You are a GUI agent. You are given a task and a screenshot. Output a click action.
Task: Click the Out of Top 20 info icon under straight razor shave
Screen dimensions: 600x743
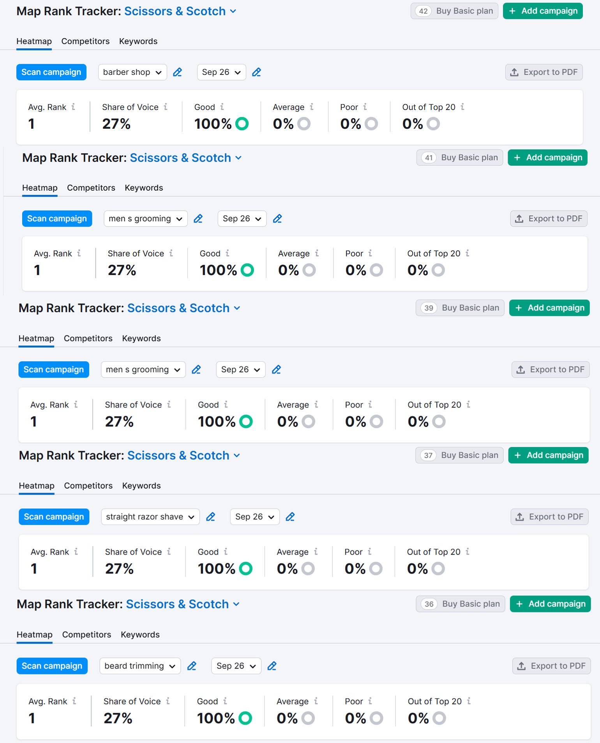click(x=468, y=551)
